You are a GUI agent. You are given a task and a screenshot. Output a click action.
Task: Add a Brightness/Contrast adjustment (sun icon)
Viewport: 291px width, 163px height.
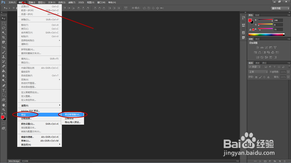click(x=258, y=47)
